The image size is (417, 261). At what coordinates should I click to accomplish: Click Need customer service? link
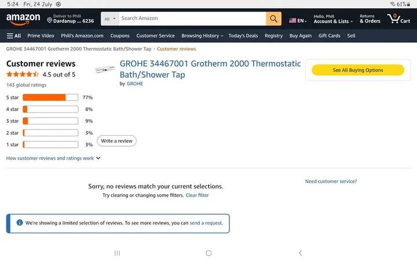(x=331, y=182)
